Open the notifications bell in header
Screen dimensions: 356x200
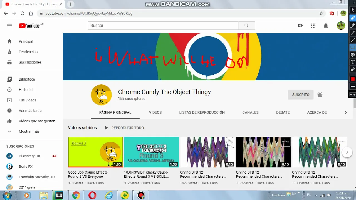click(326, 26)
